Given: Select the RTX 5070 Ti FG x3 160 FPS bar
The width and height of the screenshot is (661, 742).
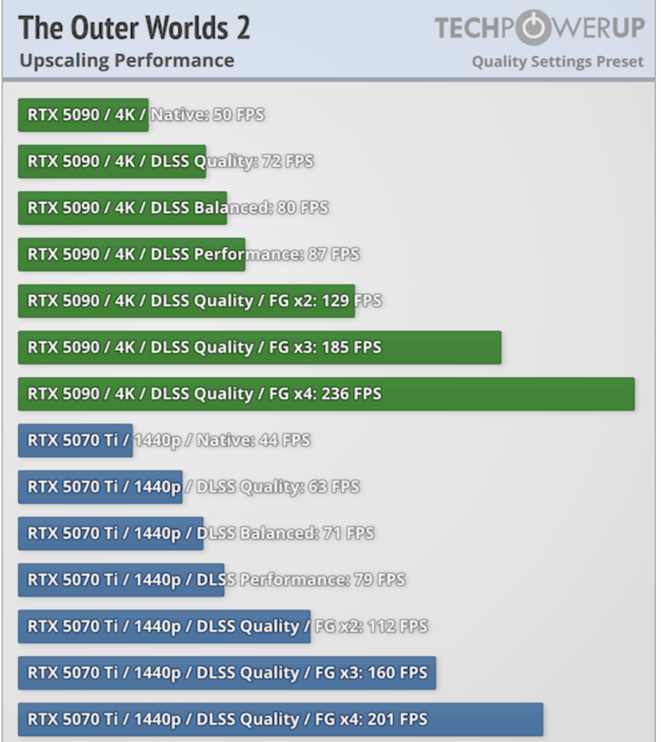Looking at the screenshot, I should pyautogui.click(x=227, y=673).
